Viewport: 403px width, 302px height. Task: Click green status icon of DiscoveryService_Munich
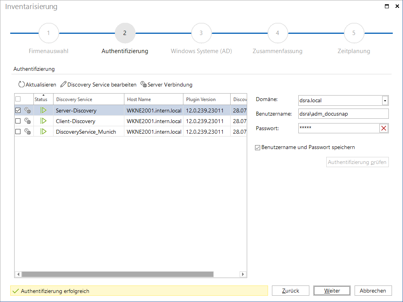coord(43,131)
